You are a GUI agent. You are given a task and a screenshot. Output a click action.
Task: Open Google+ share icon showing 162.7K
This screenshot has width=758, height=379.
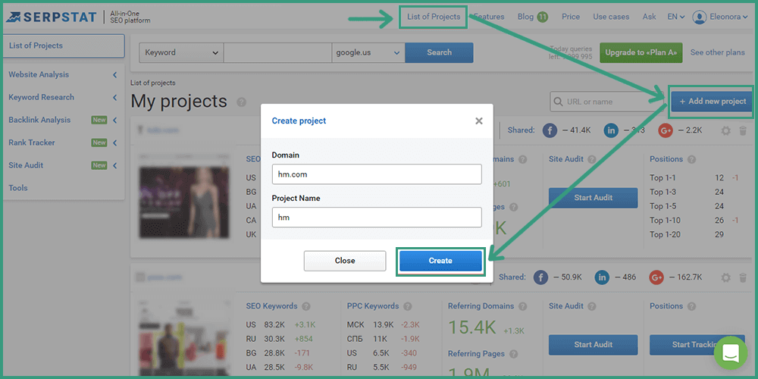[657, 277]
